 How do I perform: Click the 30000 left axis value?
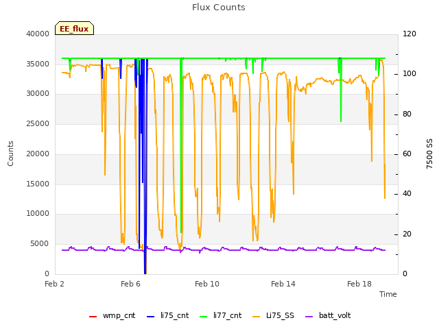click(38, 94)
